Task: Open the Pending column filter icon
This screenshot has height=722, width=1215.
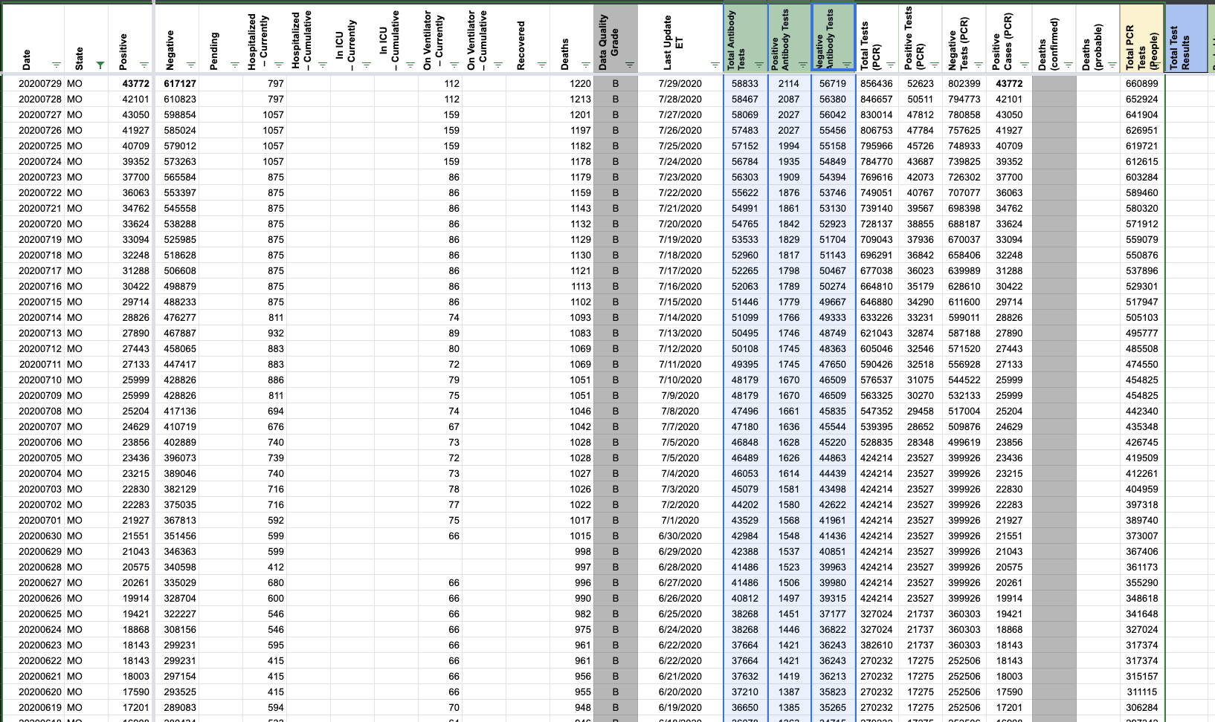Action: tap(234, 65)
